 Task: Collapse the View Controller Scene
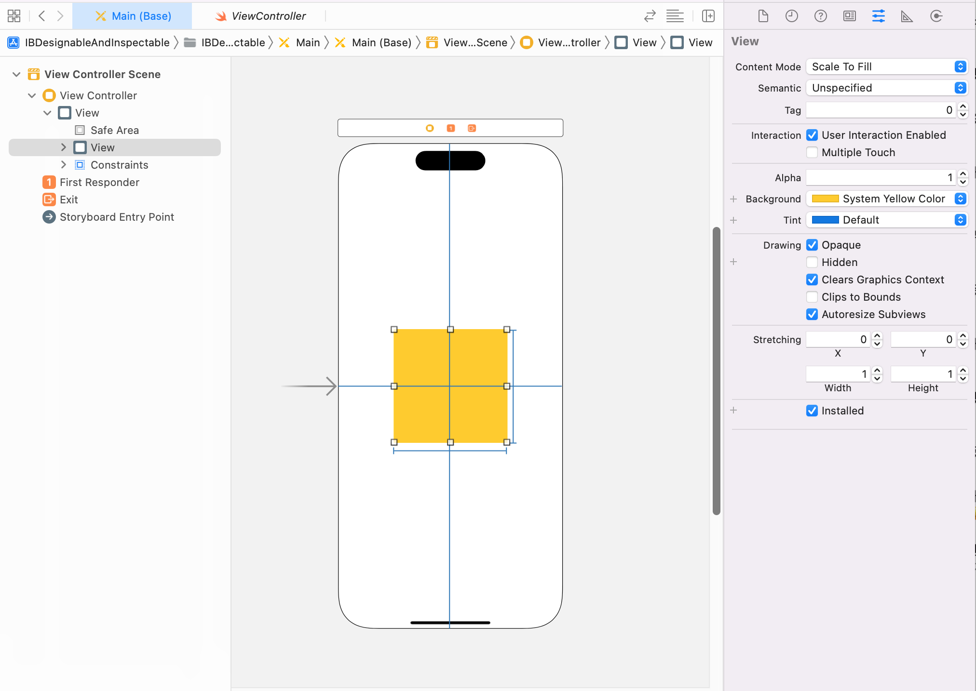(16, 74)
